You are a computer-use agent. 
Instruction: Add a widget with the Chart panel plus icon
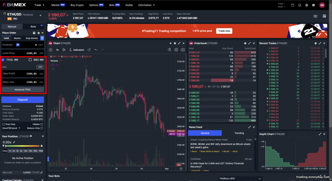(x=170, y=43)
